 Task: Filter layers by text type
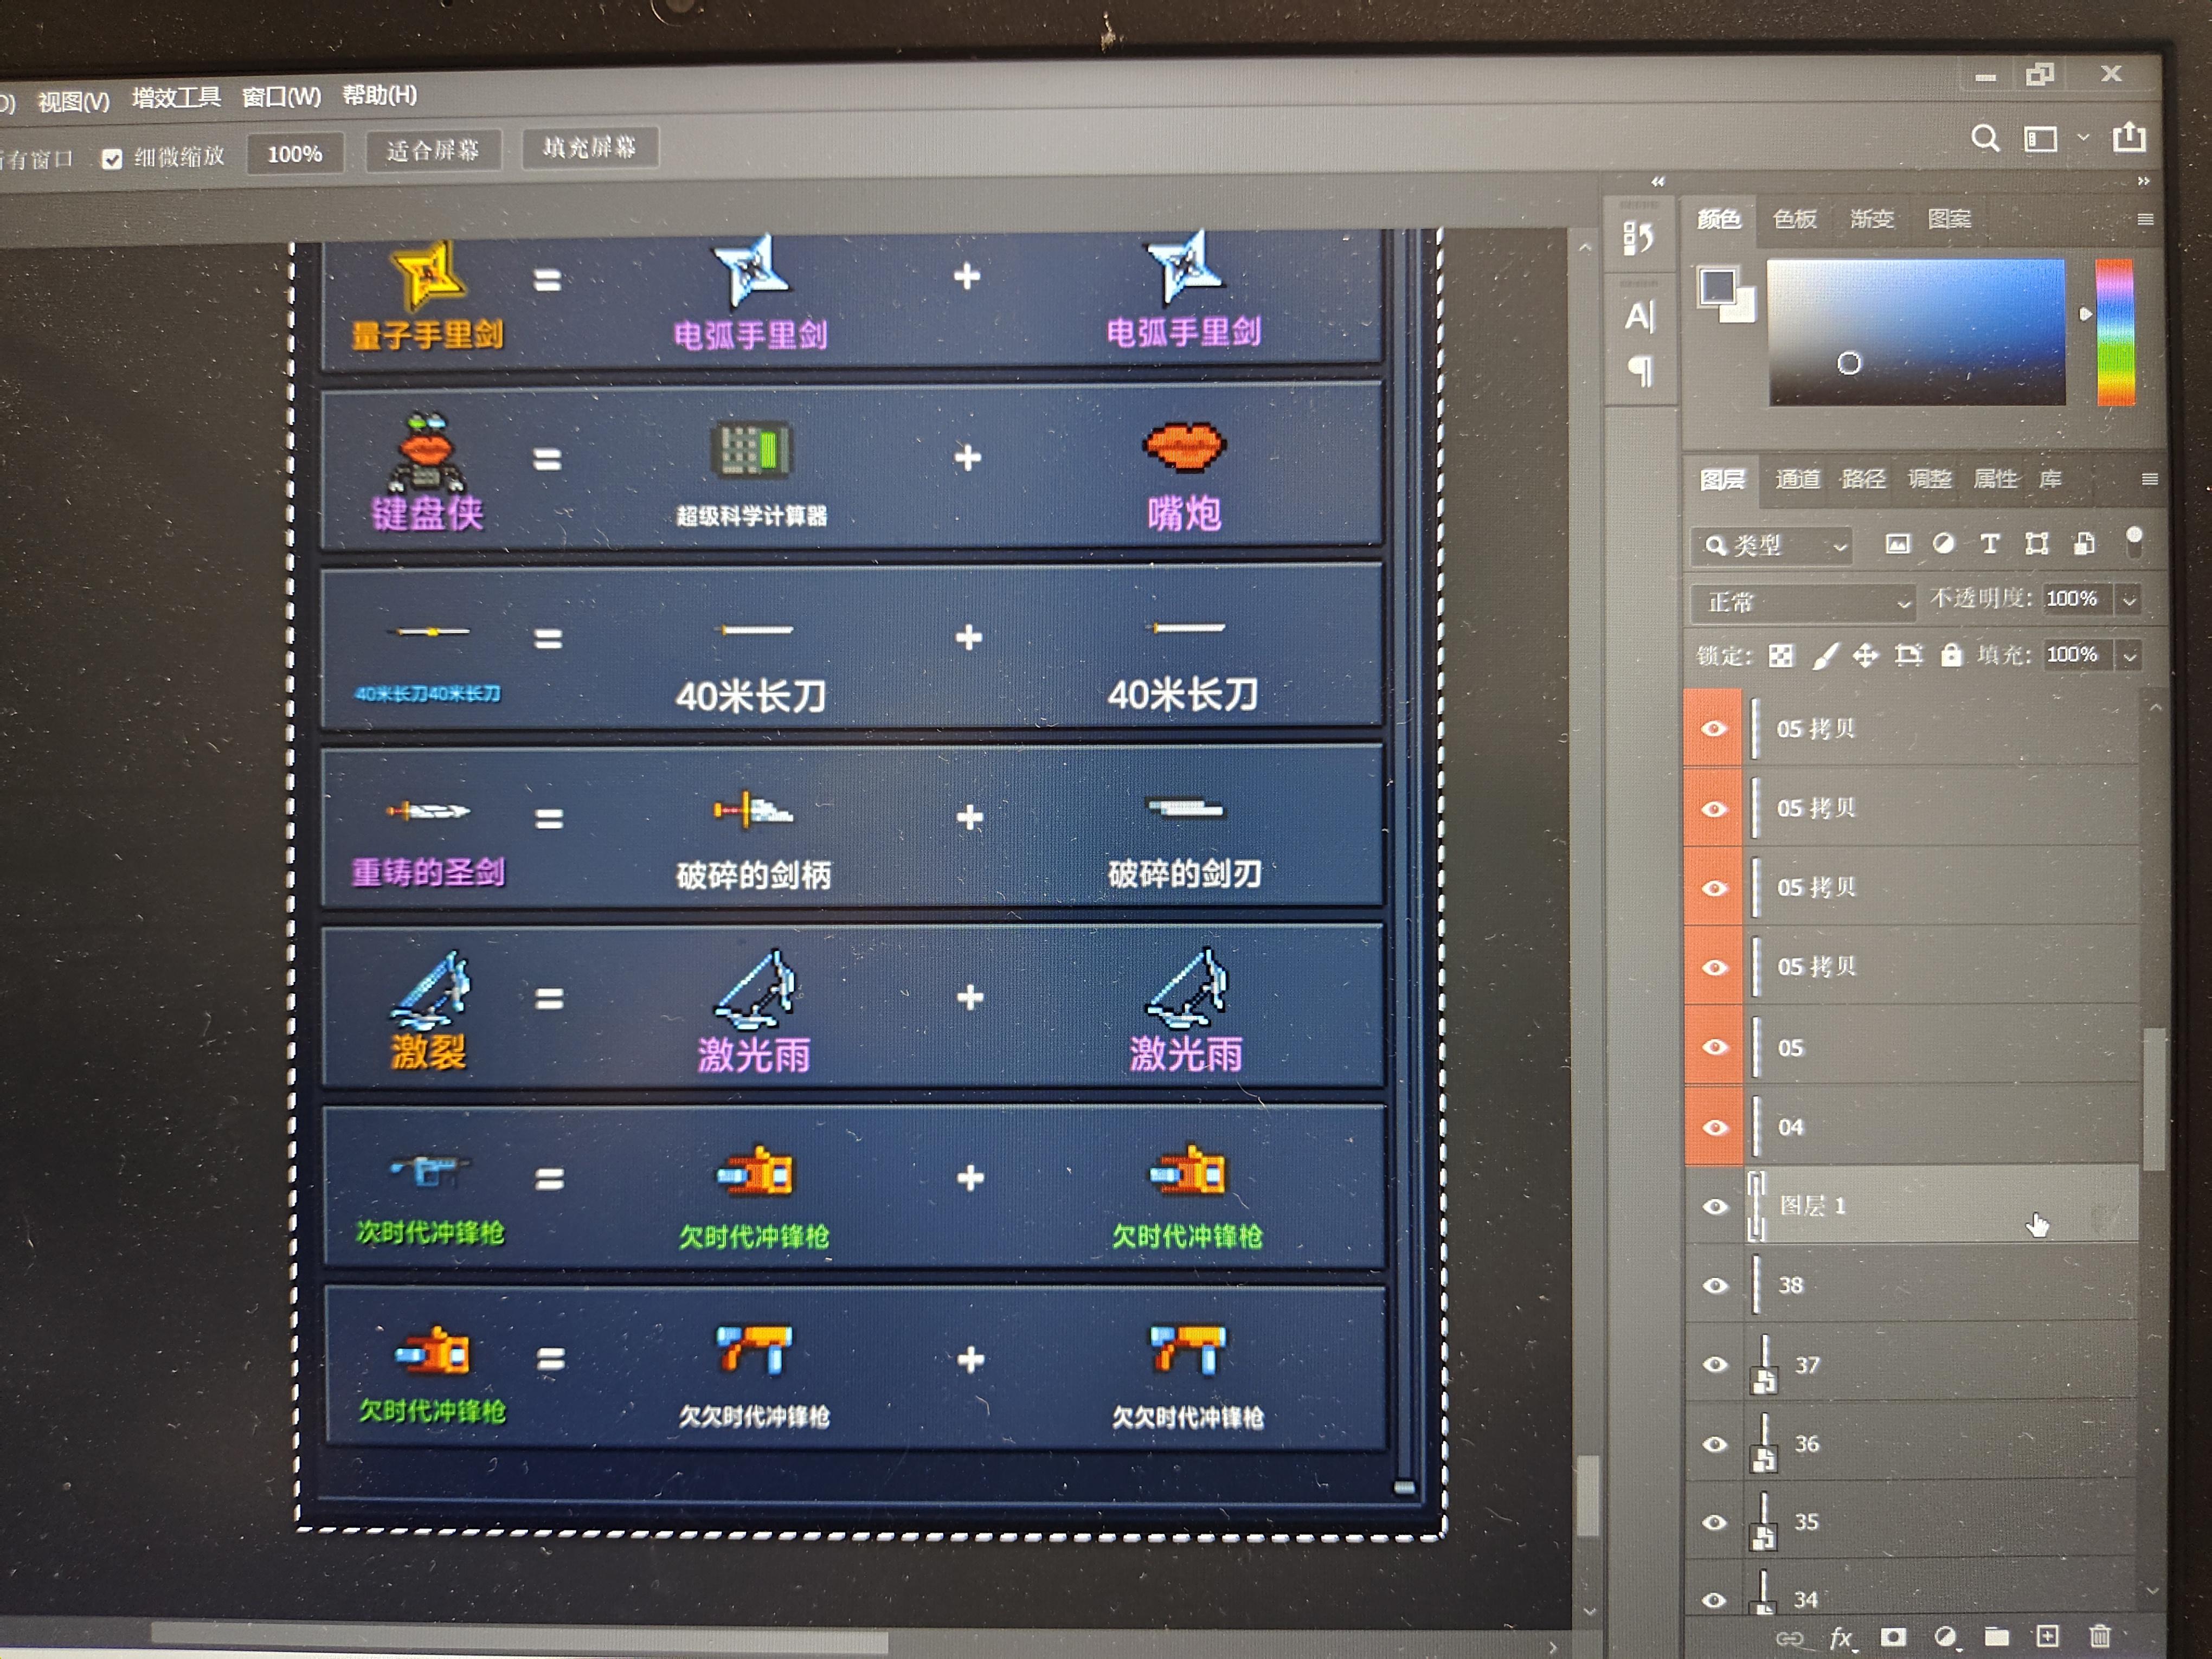1990,543
